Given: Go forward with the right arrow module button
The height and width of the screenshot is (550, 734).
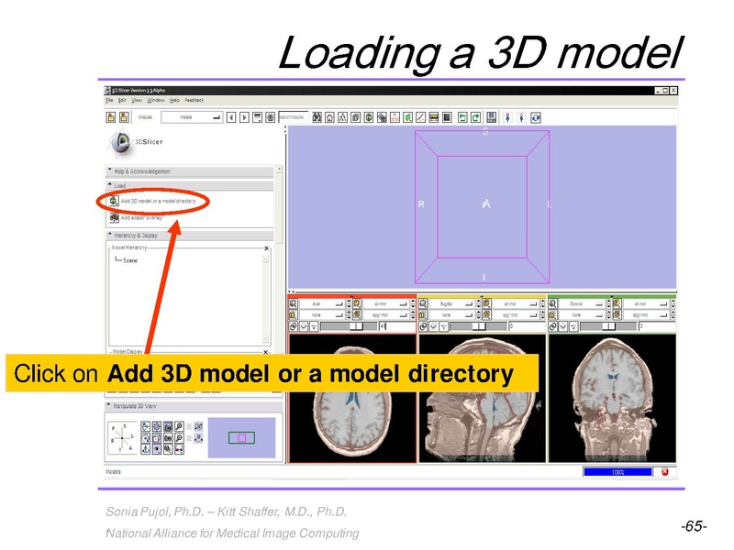Looking at the screenshot, I should click(244, 117).
